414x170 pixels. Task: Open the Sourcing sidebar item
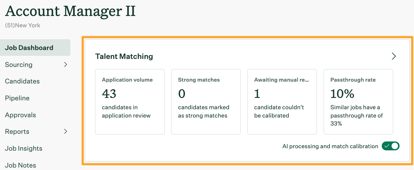(x=19, y=64)
